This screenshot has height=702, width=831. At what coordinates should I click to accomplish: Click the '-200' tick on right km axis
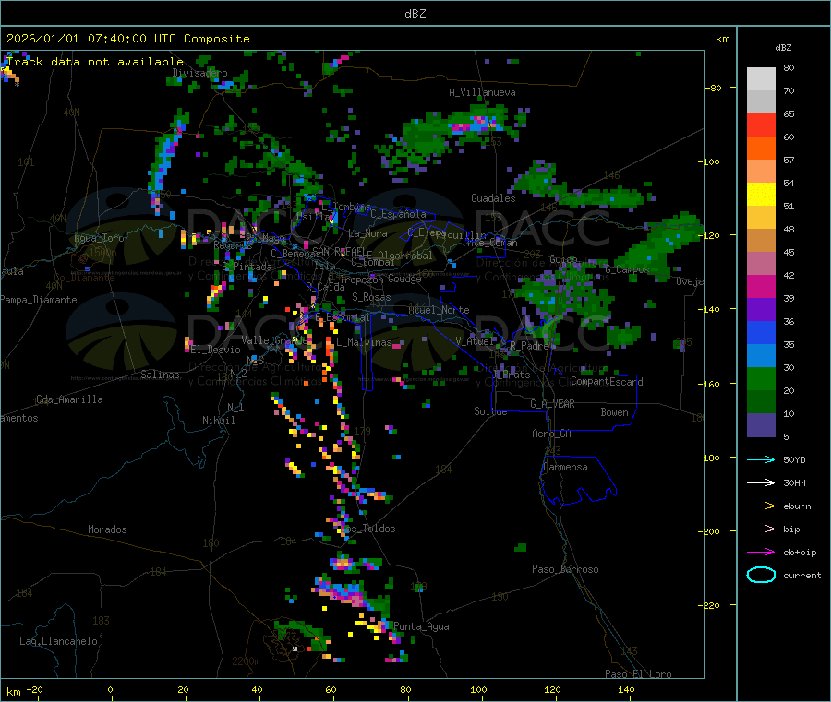click(x=711, y=531)
